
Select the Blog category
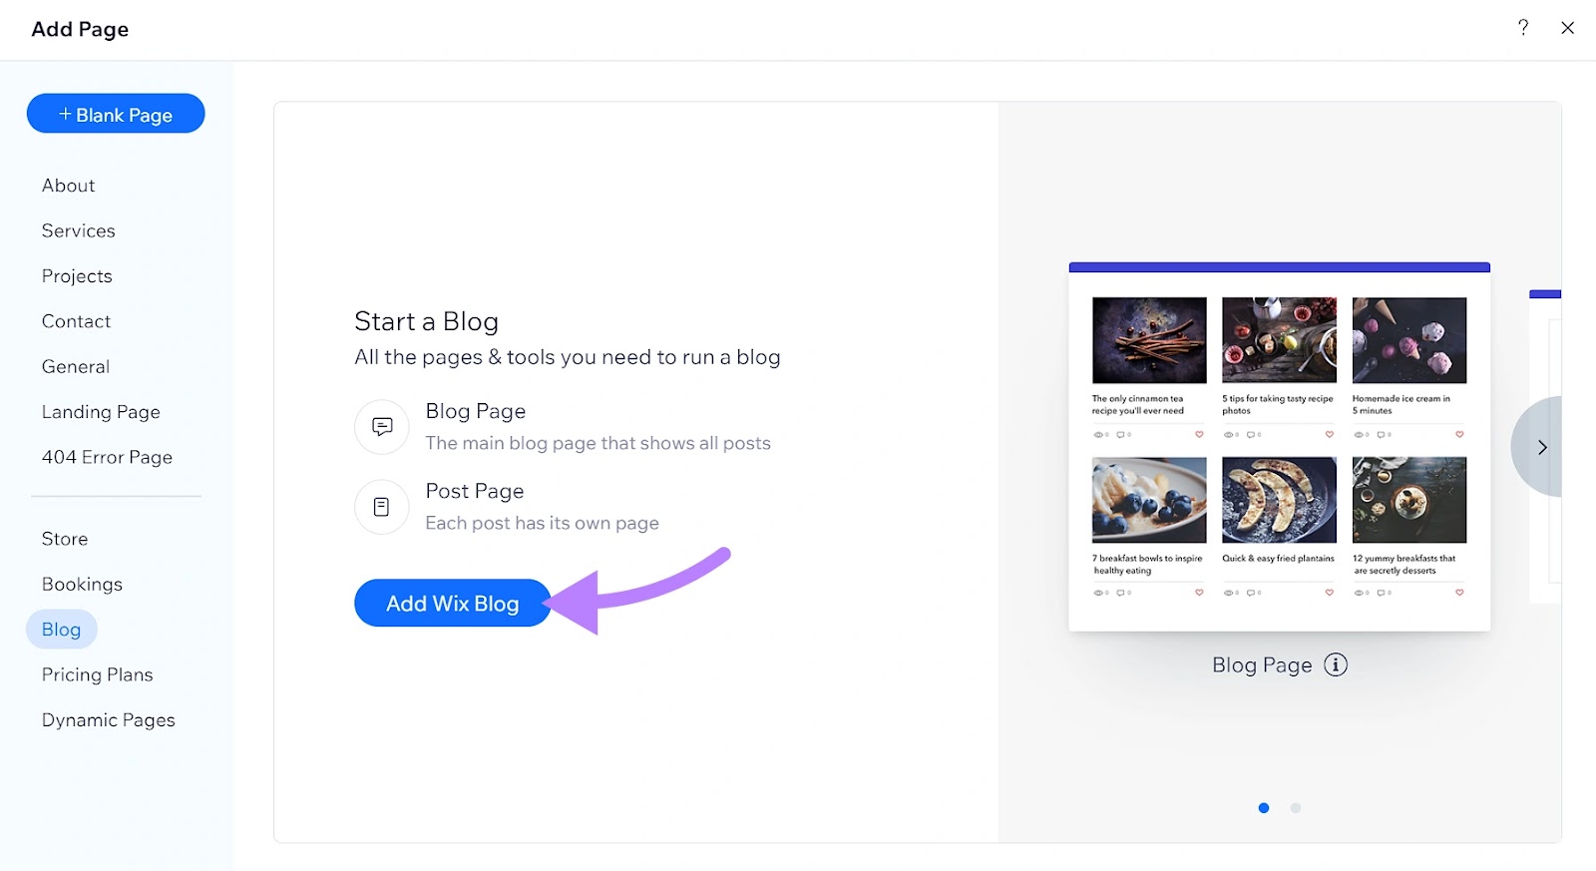tap(61, 630)
